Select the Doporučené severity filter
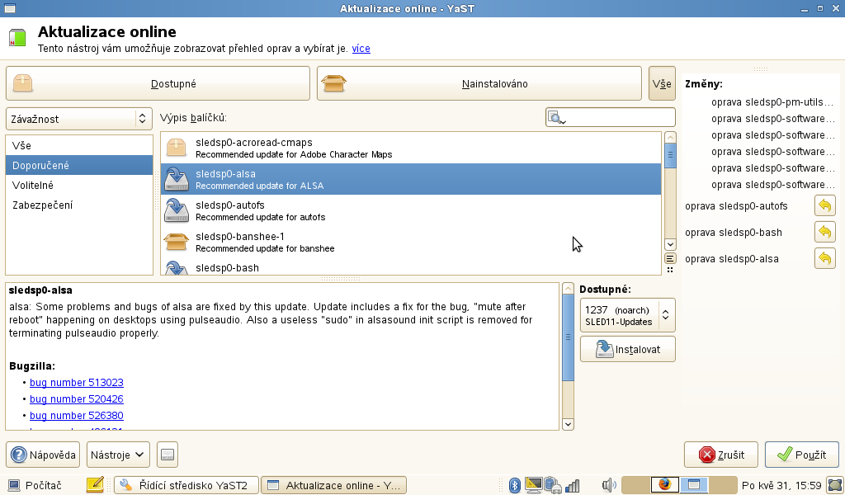This screenshot has width=845, height=495. pos(79,165)
